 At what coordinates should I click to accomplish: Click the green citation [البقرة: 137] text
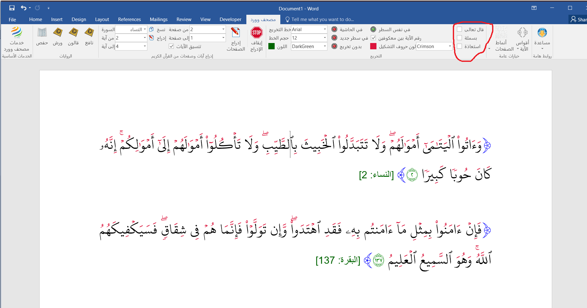pyautogui.click(x=338, y=260)
